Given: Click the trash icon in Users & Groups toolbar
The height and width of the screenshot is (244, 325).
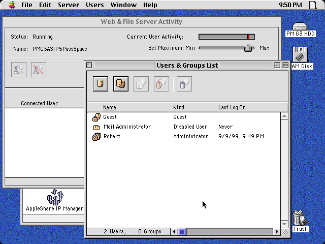Looking at the screenshot, I should click(x=184, y=84).
